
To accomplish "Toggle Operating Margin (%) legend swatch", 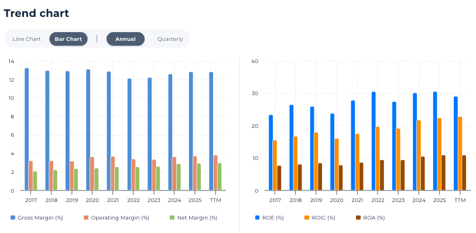I will pos(86,218).
